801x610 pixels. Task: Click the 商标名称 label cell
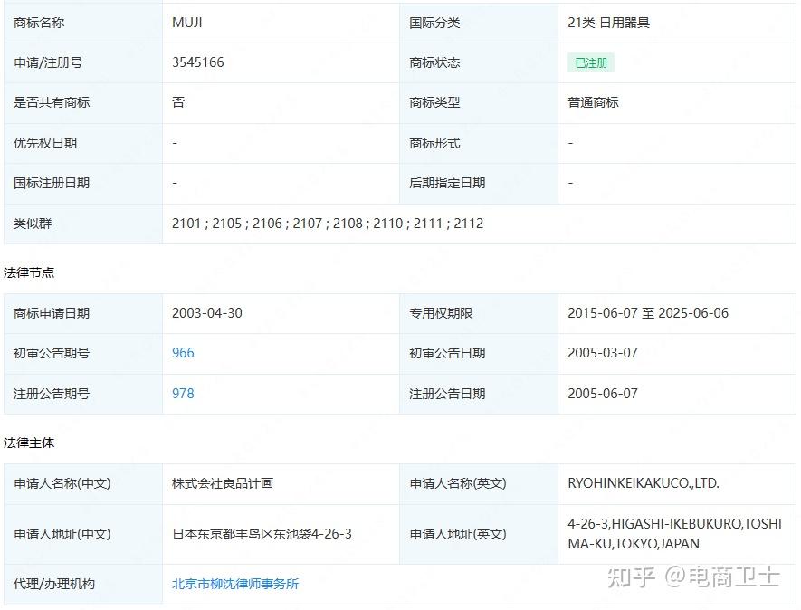point(83,23)
